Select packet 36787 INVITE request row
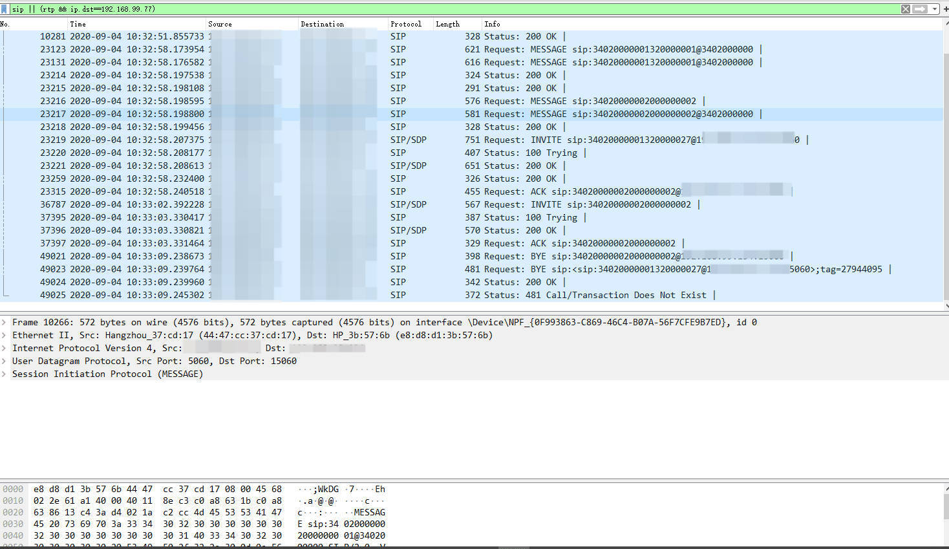949x549 pixels. coord(471,204)
